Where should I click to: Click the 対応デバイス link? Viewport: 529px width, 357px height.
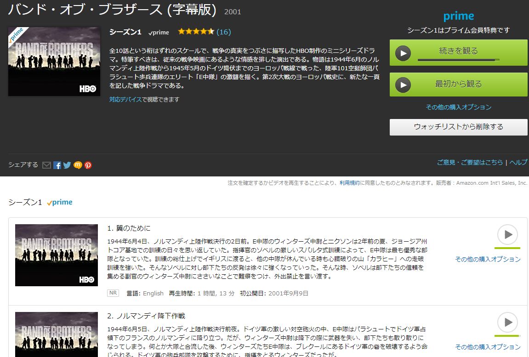125,99
